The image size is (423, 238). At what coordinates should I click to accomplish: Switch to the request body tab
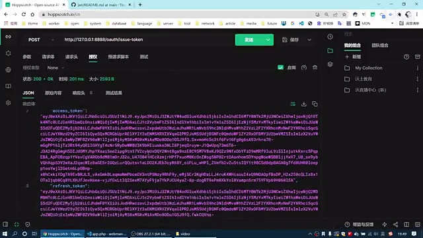[x=48, y=57]
